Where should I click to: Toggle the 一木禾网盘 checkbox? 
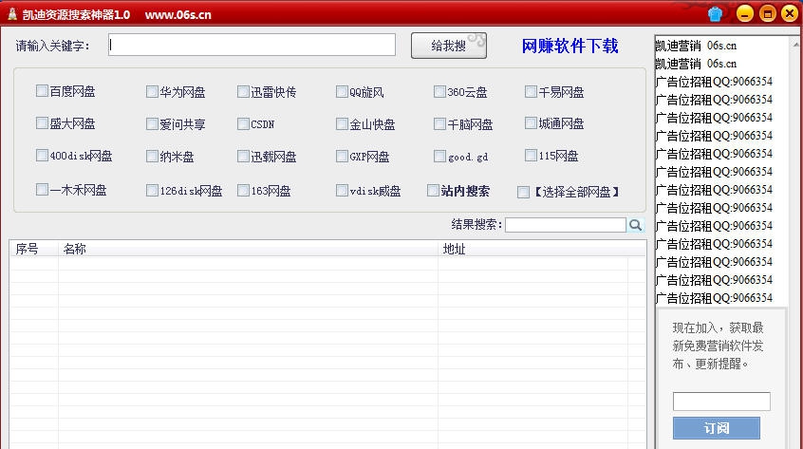coord(42,190)
